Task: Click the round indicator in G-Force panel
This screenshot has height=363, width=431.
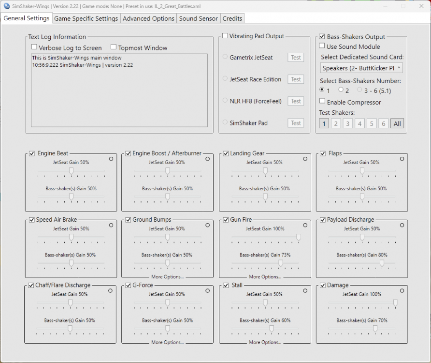Action: [208, 290]
